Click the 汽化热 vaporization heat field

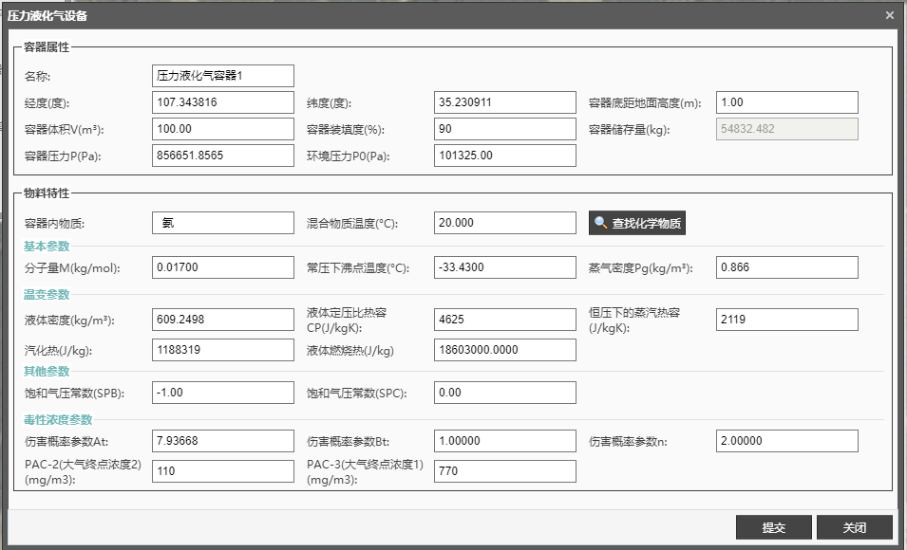pyautogui.click(x=223, y=350)
